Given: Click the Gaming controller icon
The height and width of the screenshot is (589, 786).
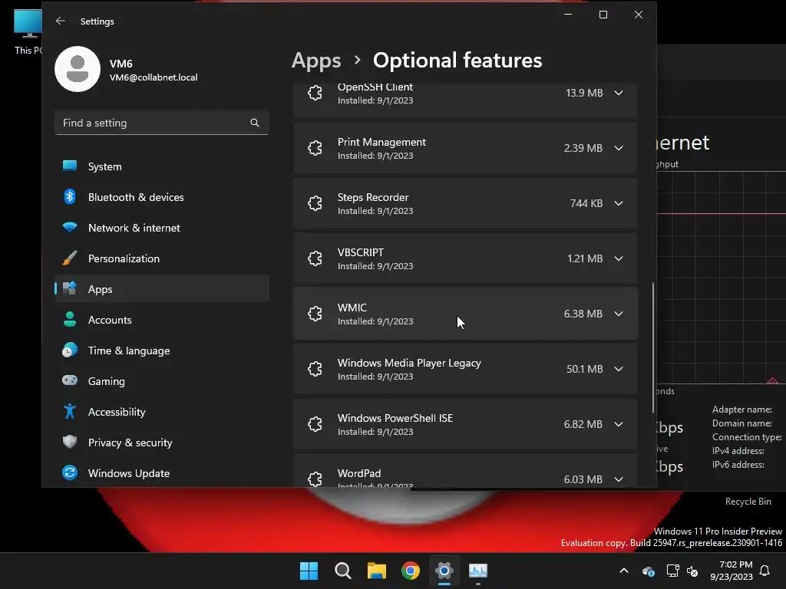Looking at the screenshot, I should (70, 380).
